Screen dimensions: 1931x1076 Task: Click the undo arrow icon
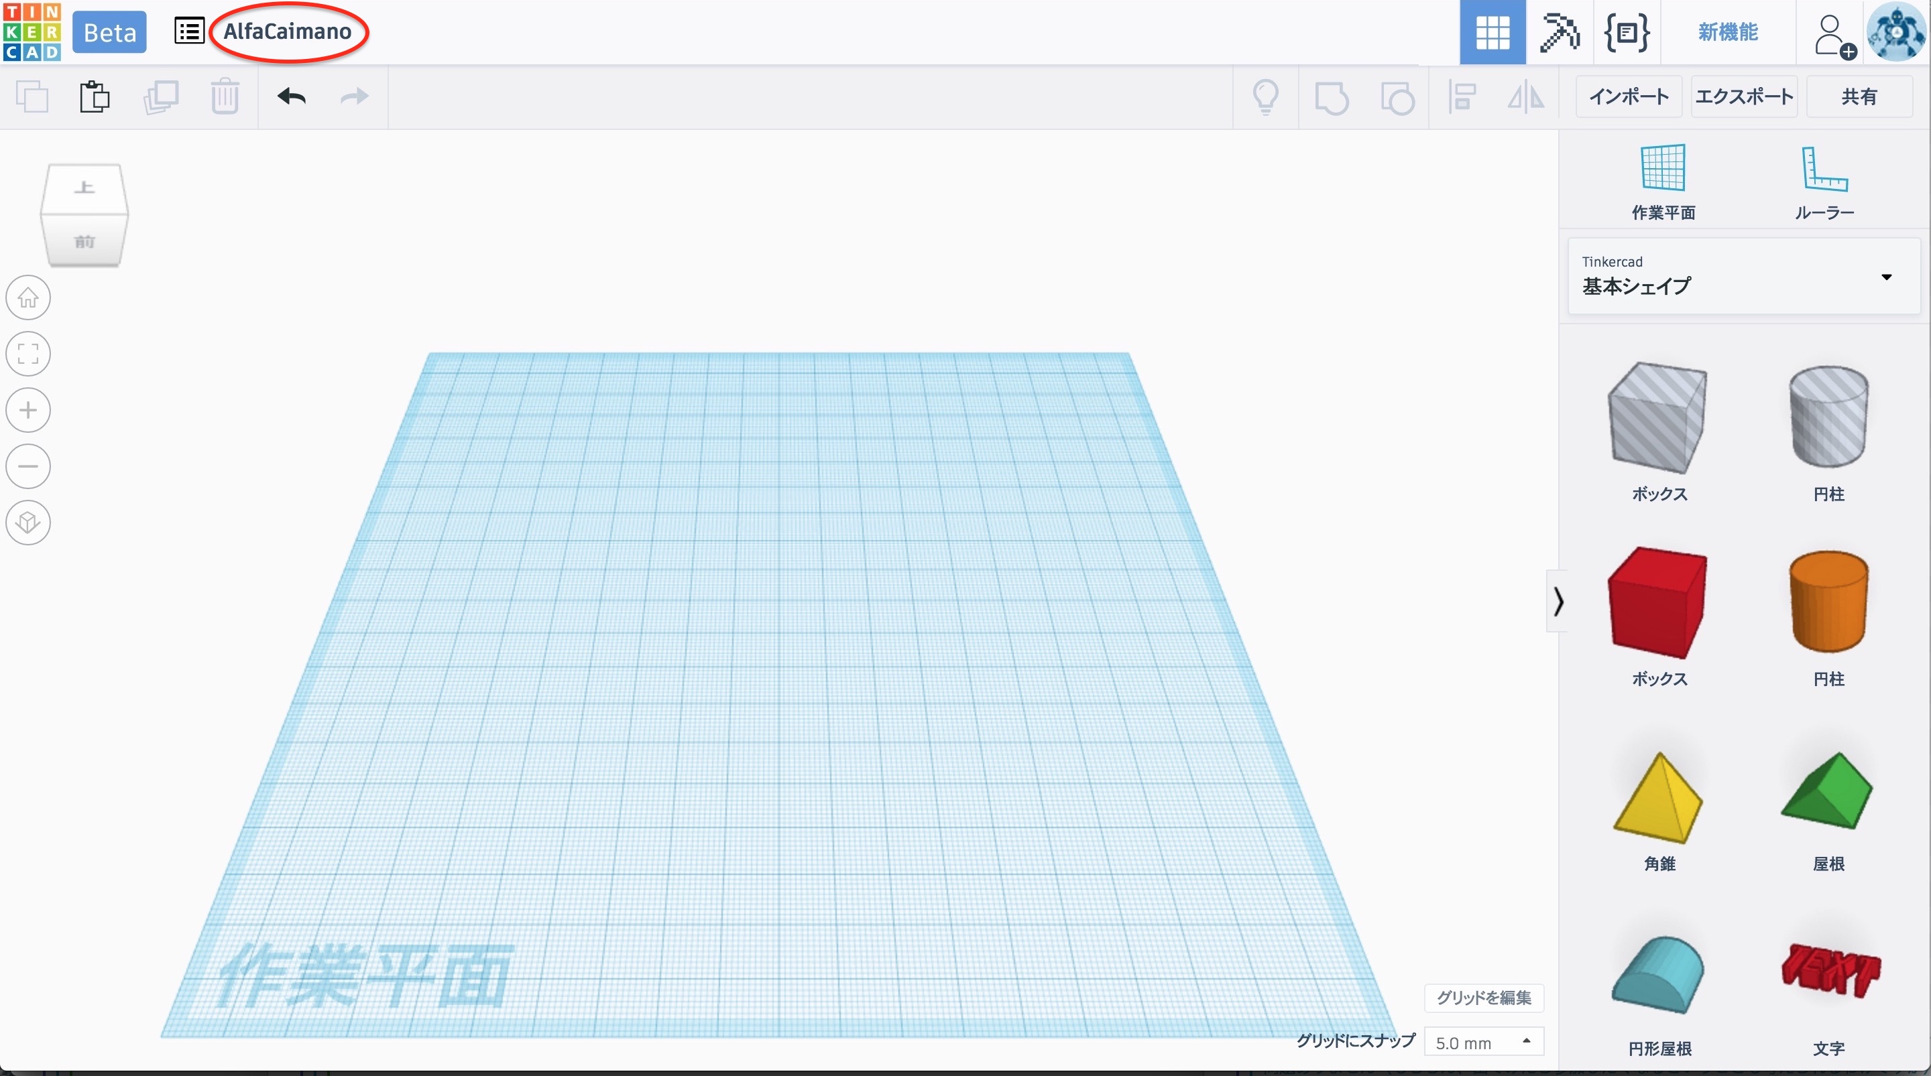coord(291,96)
